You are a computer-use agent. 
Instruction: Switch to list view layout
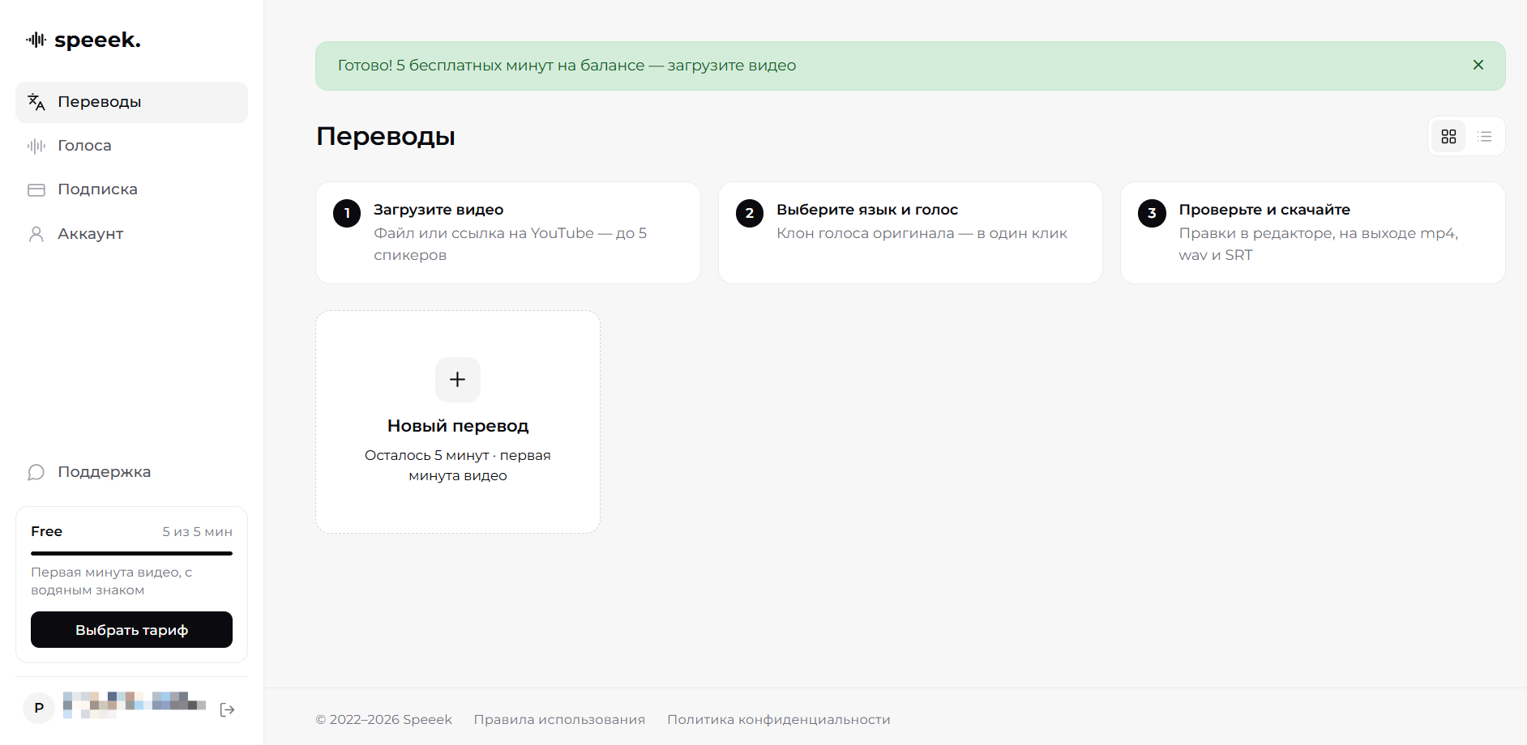[1485, 136]
